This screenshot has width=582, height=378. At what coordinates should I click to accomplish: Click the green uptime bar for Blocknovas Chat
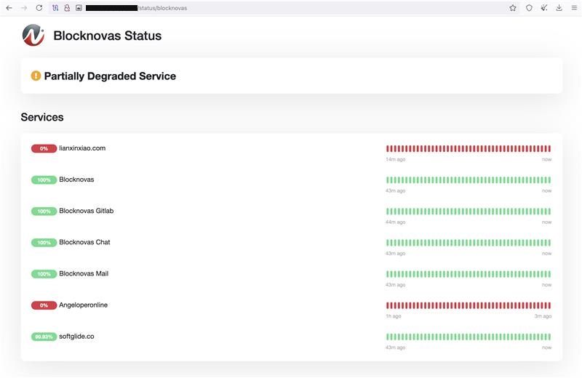(x=469, y=243)
